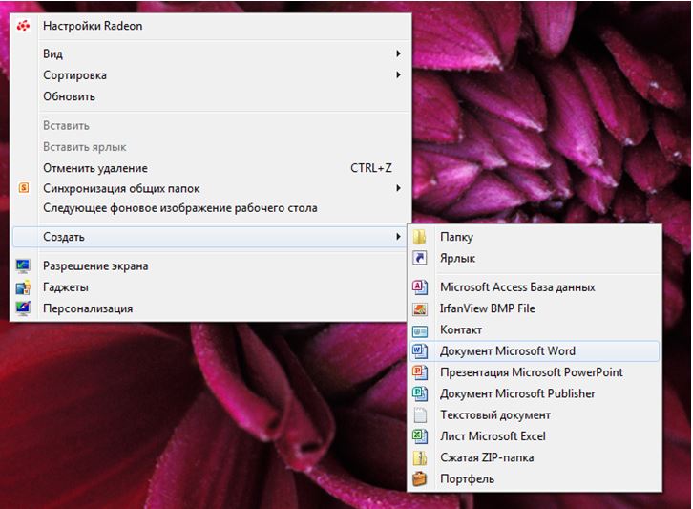The height and width of the screenshot is (509, 693).
Task: Select Обновить to refresh the desktop
Action: click(69, 96)
